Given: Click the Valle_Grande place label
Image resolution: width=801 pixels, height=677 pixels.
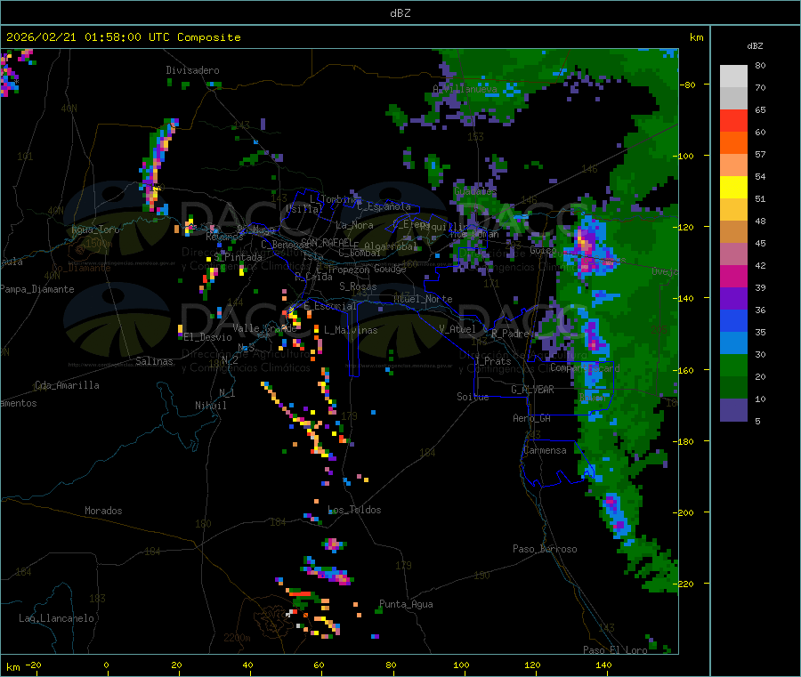Looking at the screenshot, I should tap(264, 327).
